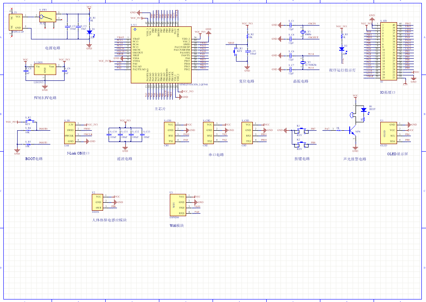This screenshot has width=426, height=302.
Task: Click the '5V转3.3V电路' section label
Action: [x=45, y=98]
